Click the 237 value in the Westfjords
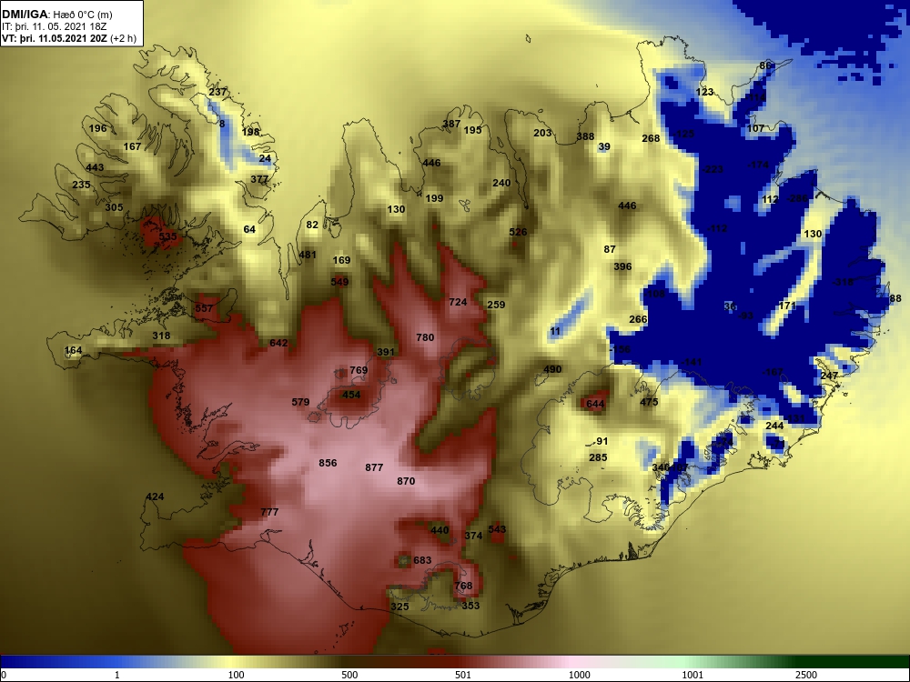 (x=217, y=92)
